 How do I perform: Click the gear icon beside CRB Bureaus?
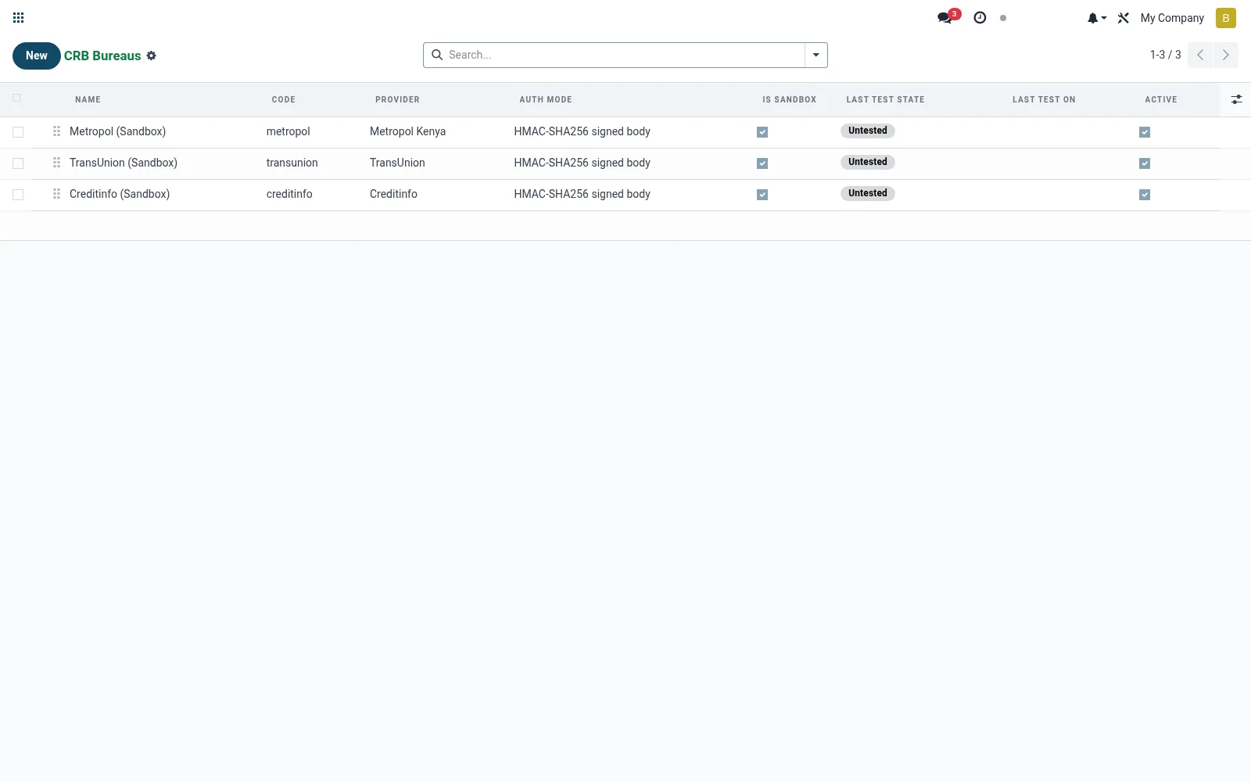tap(152, 56)
